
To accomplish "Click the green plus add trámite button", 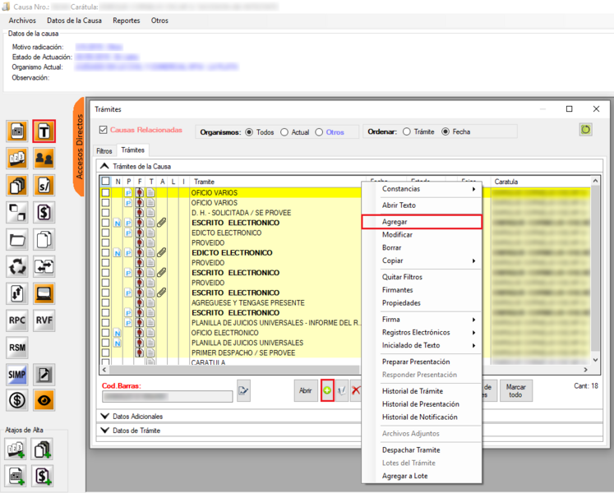I will (327, 391).
